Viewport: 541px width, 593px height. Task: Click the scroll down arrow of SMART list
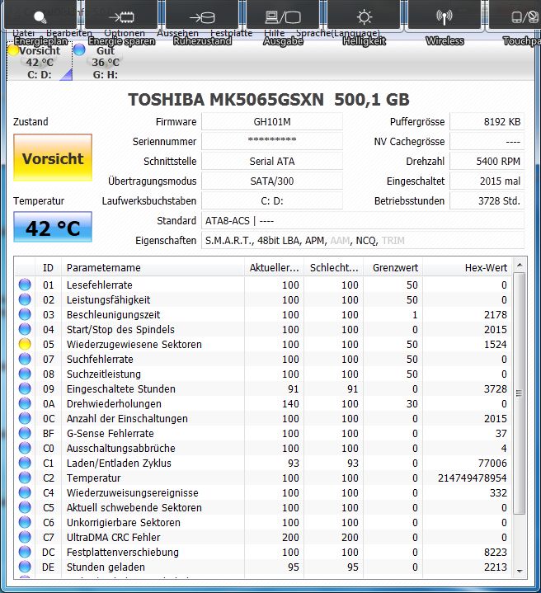point(520,571)
